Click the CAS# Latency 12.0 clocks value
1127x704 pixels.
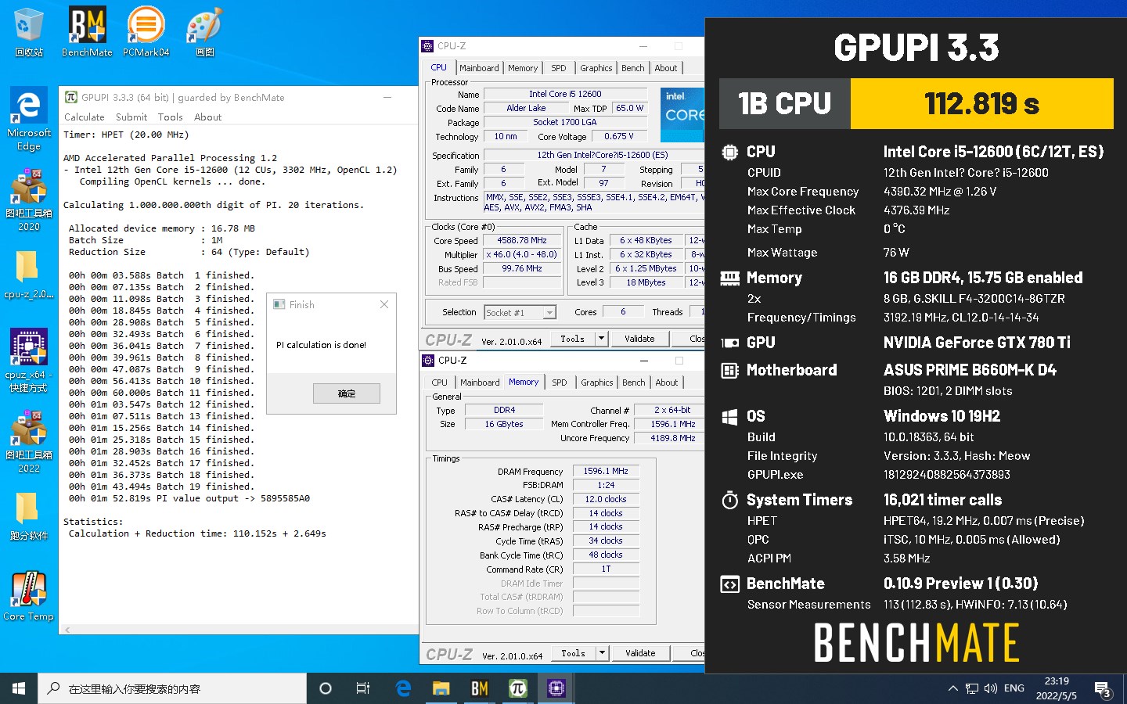click(x=606, y=499)
